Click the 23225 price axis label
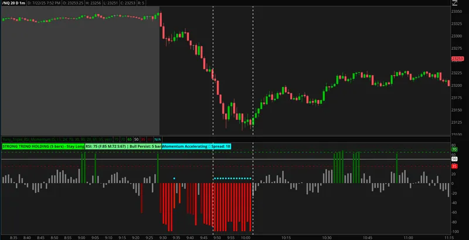 point(457,73)
